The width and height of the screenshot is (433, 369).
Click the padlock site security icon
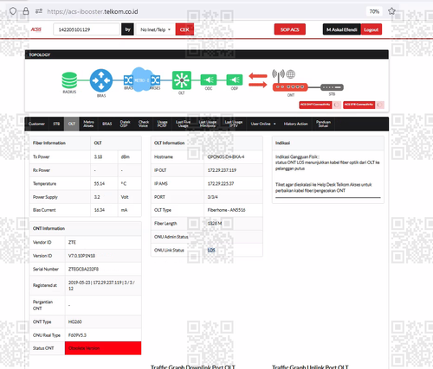click(26, 11)
